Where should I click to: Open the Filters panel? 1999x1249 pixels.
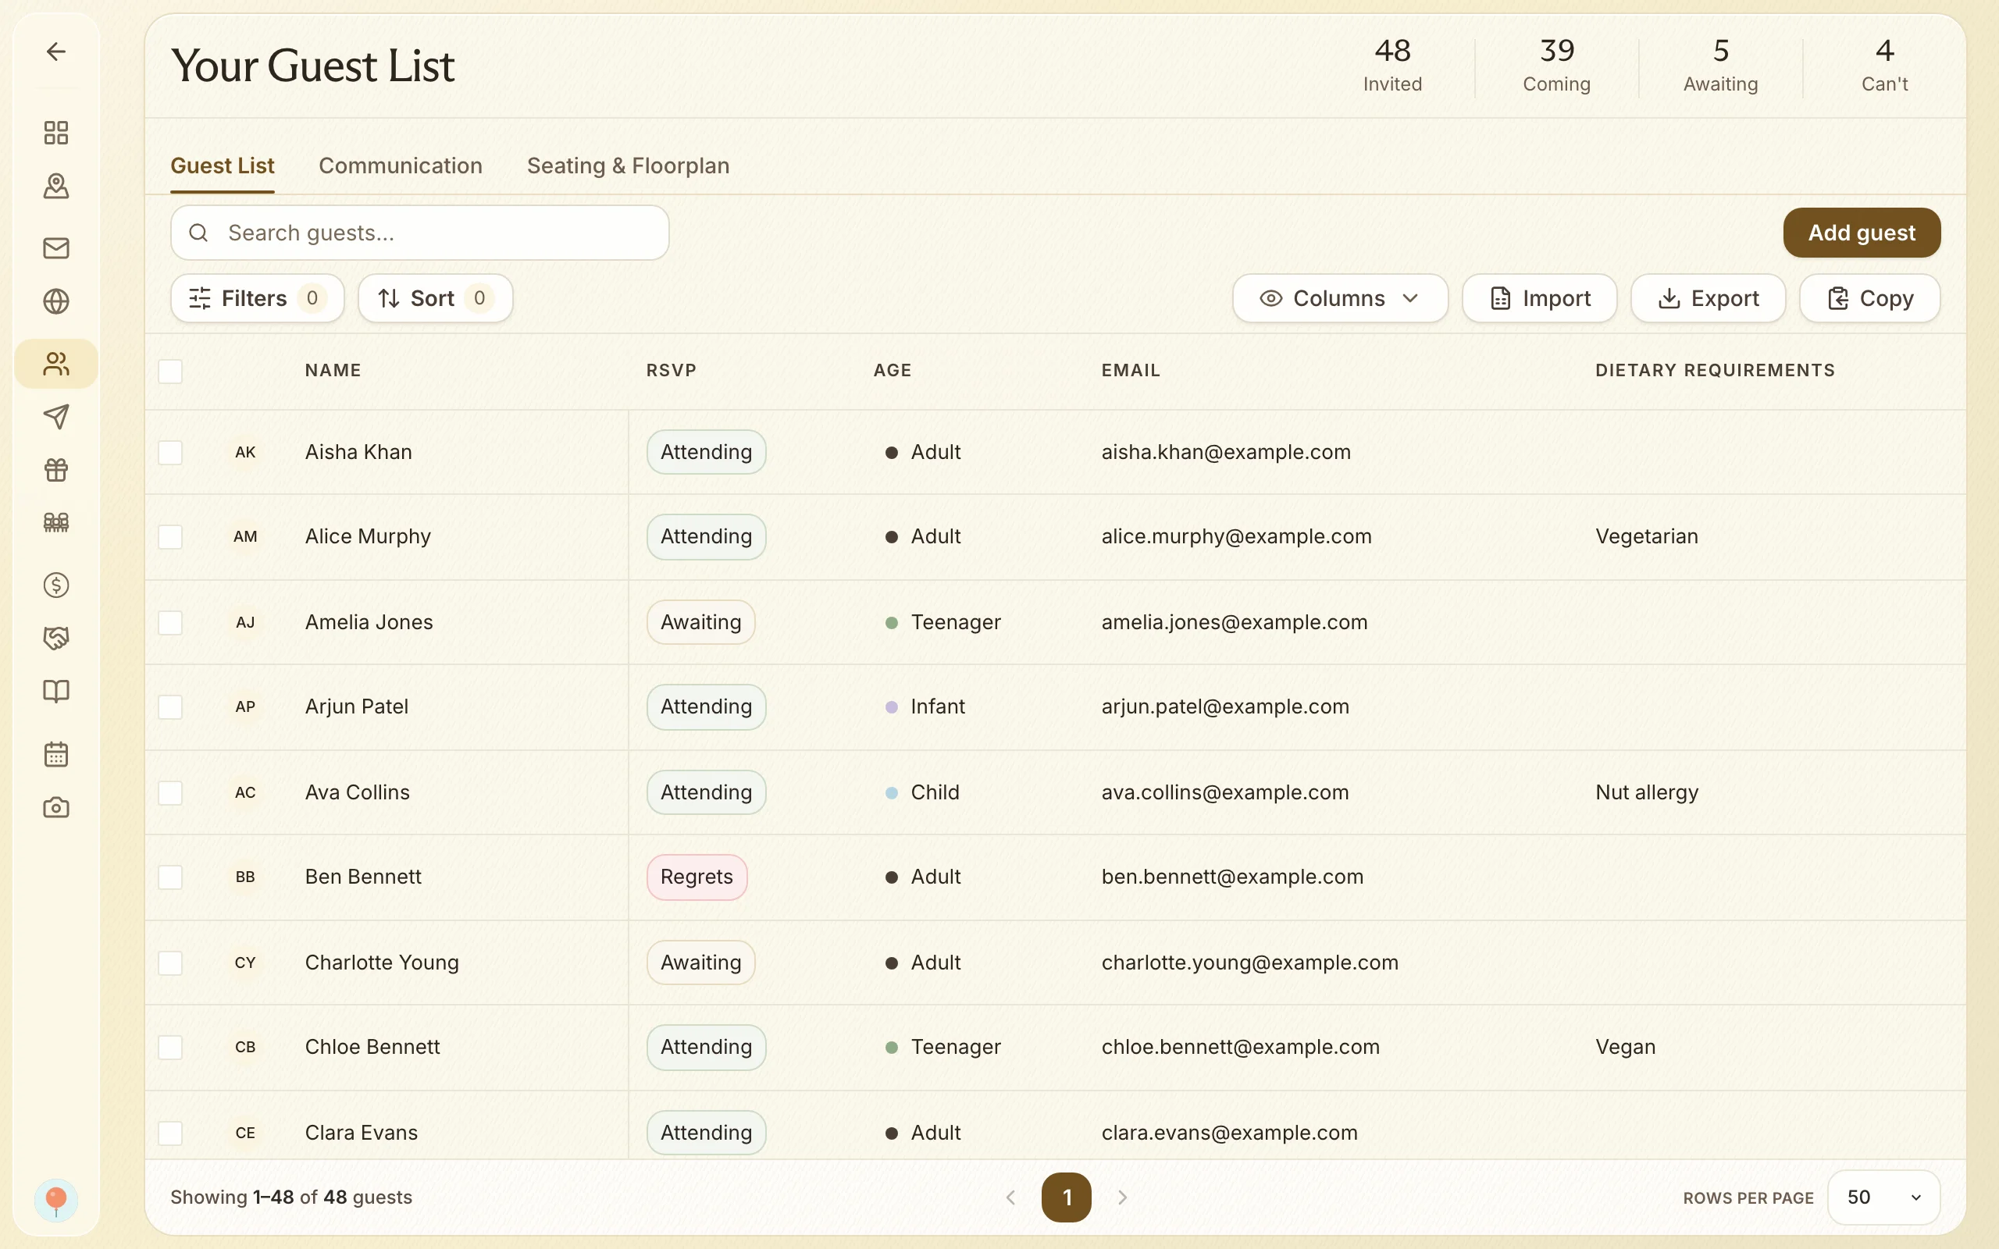pos(257,298)
